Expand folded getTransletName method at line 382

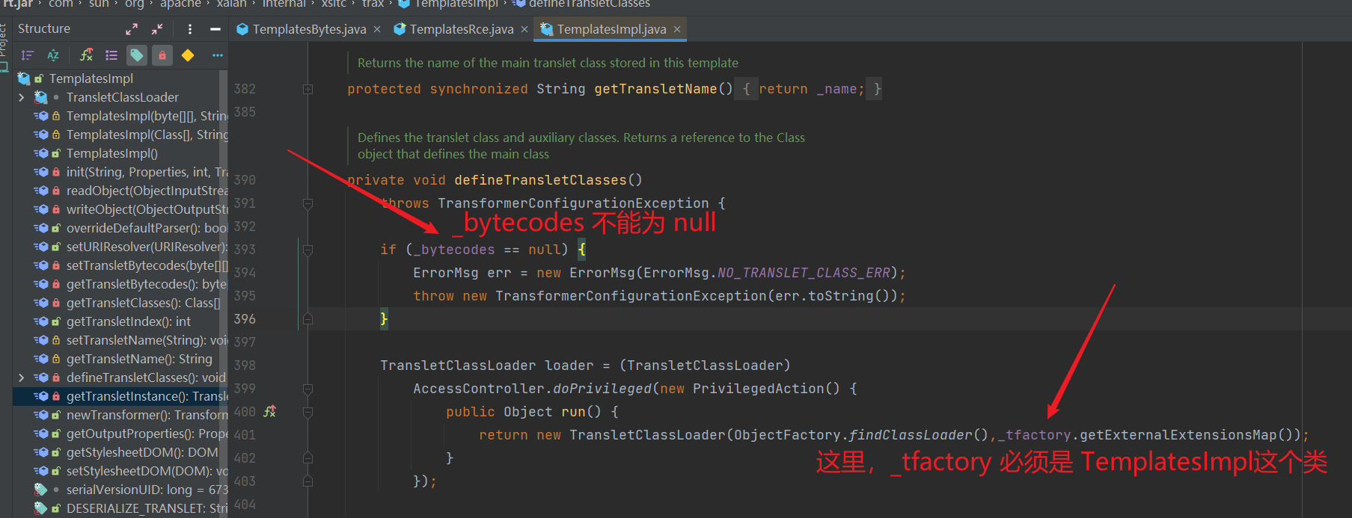point(308,89)
